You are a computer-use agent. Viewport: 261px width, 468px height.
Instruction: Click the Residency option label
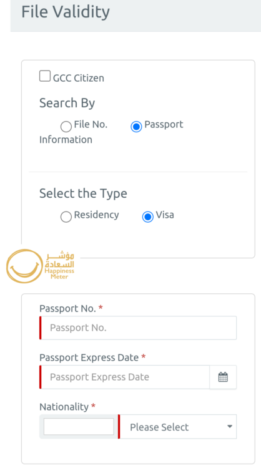(96, 215)
